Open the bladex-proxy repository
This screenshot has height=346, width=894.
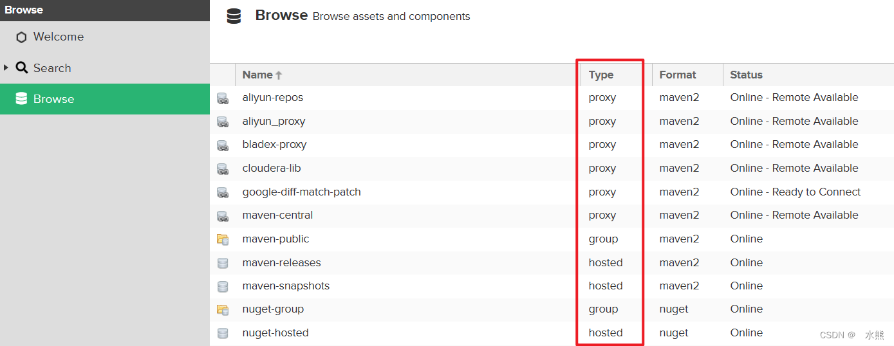(x=275, y=145)
